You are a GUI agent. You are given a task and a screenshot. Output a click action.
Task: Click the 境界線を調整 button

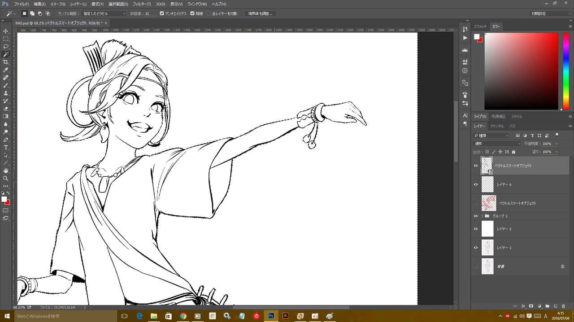[x=260, y=13]
